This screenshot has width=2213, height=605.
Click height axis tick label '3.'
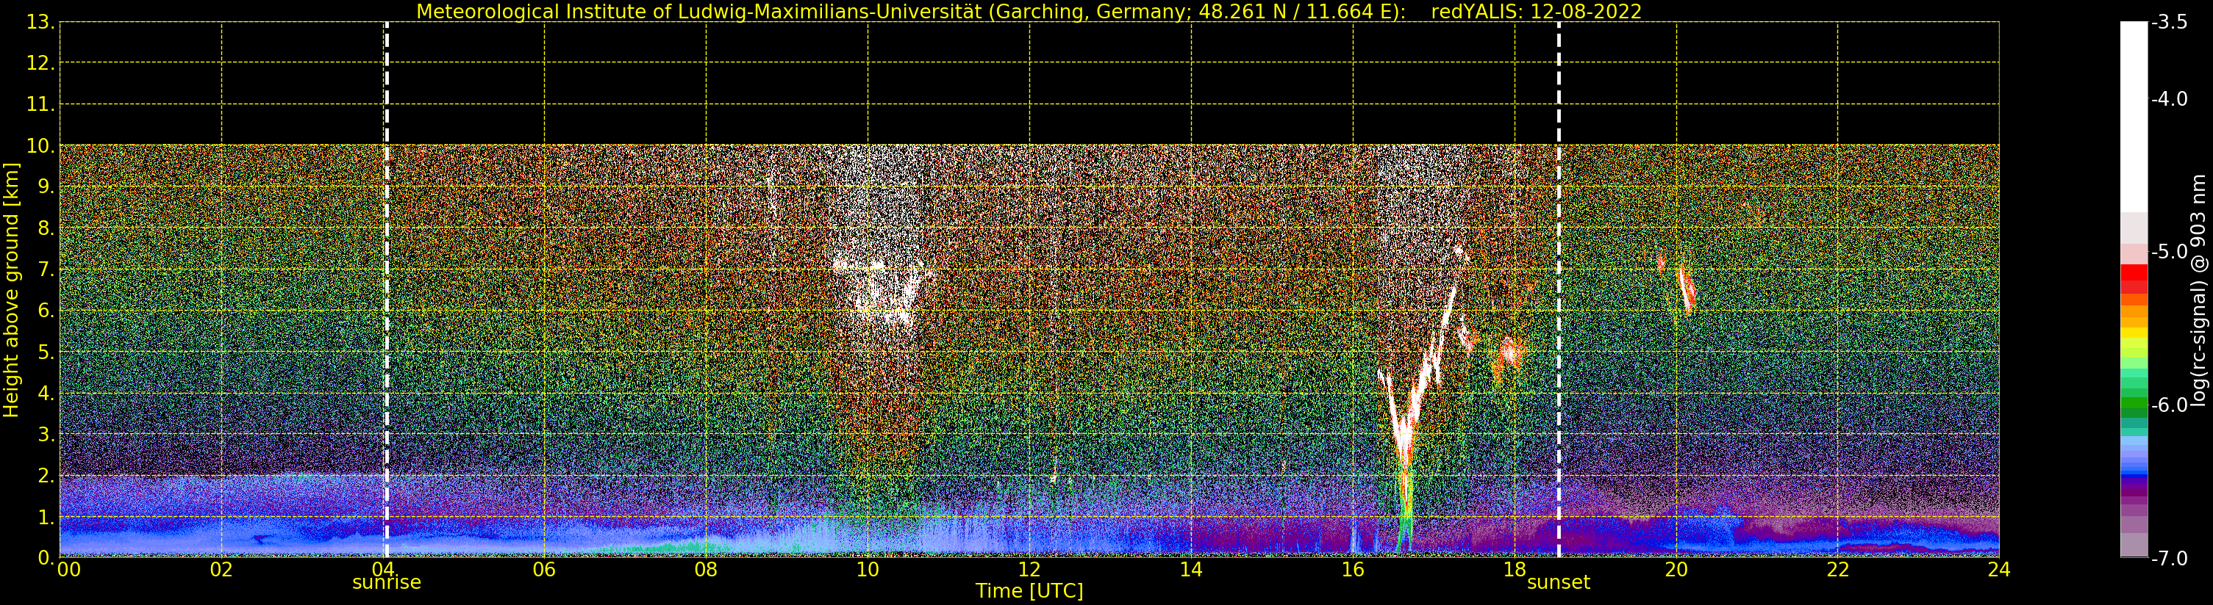point(45,434)
